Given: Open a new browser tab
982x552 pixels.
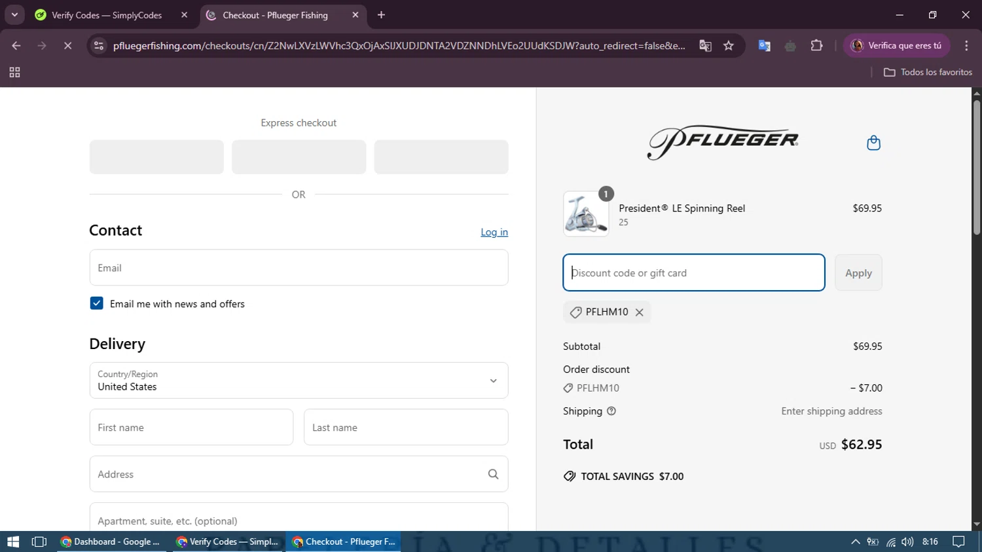Looking at the screenshot, I should 381,15.
